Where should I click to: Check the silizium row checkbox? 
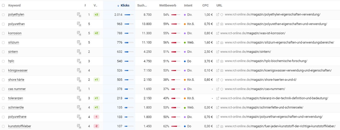[3, 42]
